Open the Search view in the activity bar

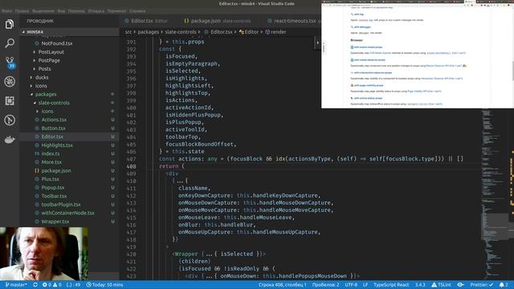pyautogui.click(x=10, y=43)
